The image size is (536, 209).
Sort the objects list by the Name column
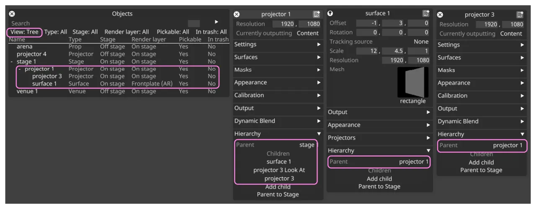(x=17, y=39)
